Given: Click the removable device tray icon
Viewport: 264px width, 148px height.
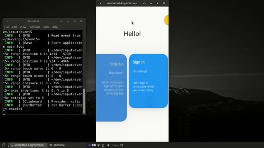Looking at the screenshot, I should point(103,145).
